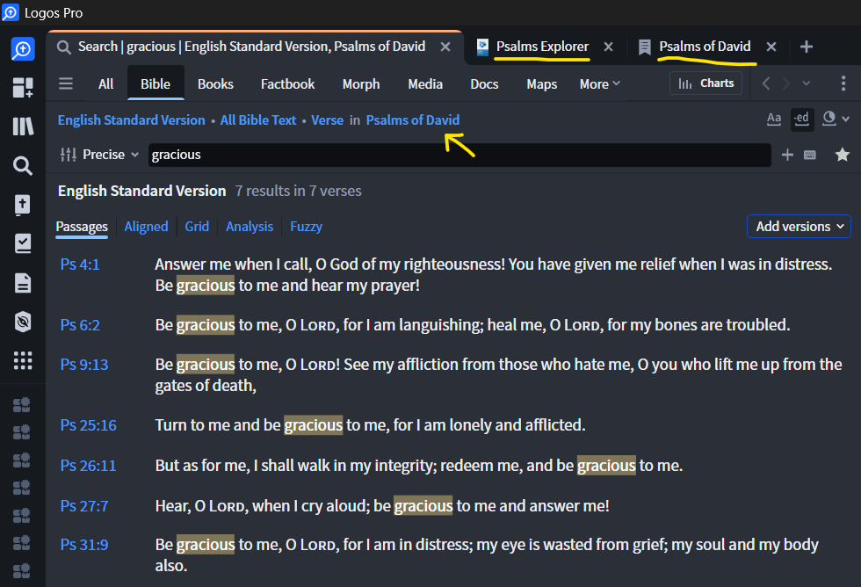The image size is (861, 587).
Task: Add search term with plus icon
Action: coord(787,155)
